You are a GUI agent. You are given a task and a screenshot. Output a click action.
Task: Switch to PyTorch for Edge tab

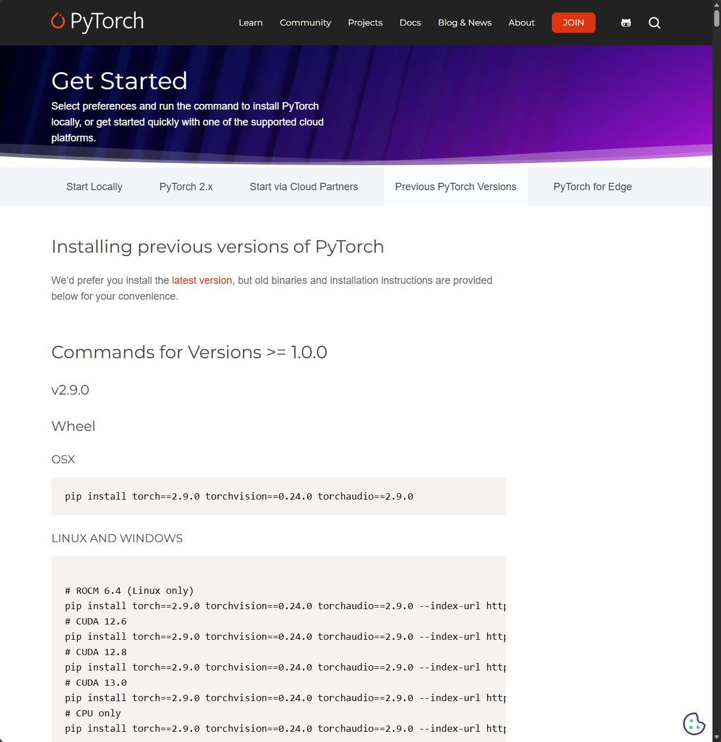point(593,187)
